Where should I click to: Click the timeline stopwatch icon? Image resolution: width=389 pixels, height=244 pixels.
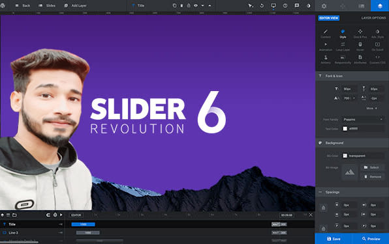point(55,215)
